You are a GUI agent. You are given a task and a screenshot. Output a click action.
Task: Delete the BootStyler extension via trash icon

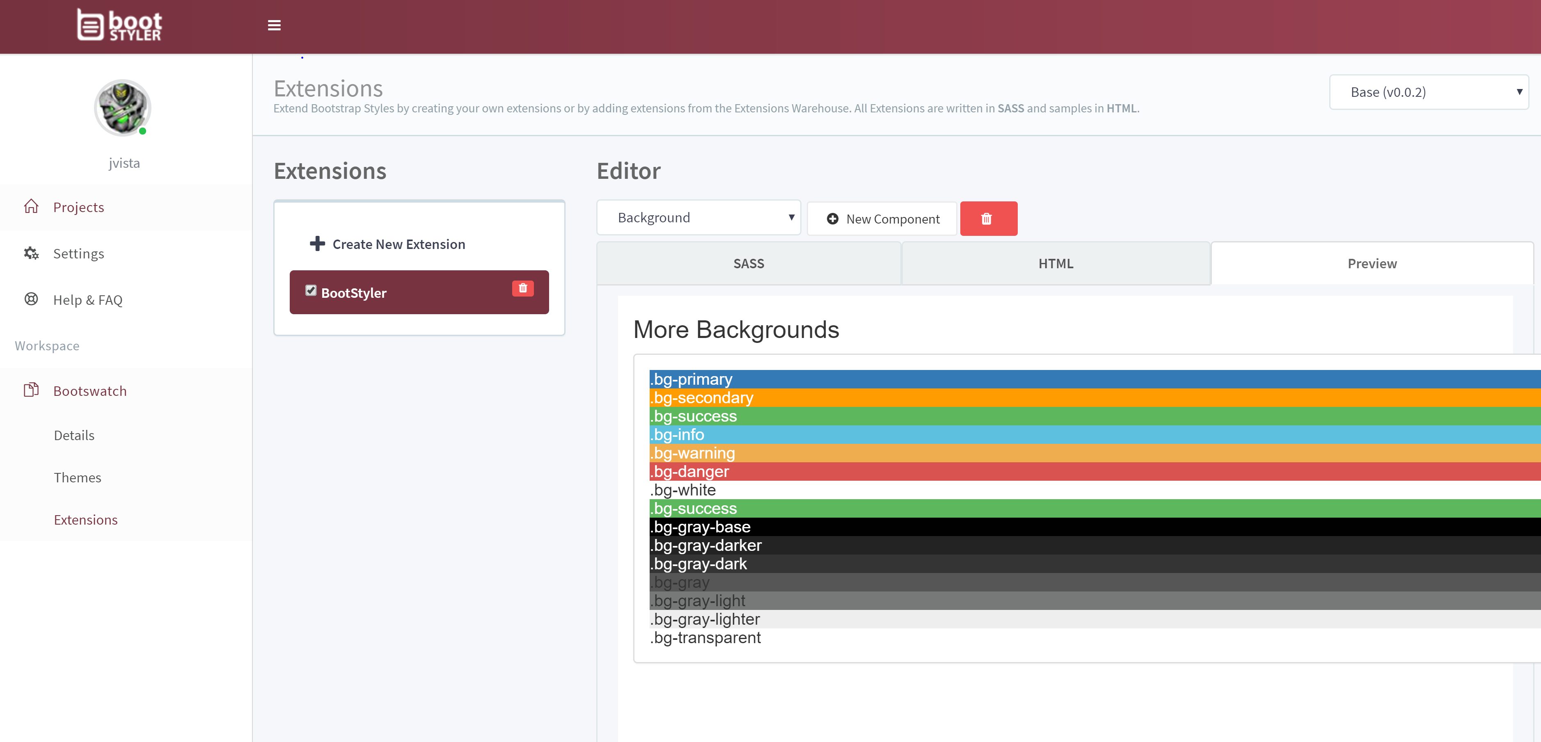[522, 288]
